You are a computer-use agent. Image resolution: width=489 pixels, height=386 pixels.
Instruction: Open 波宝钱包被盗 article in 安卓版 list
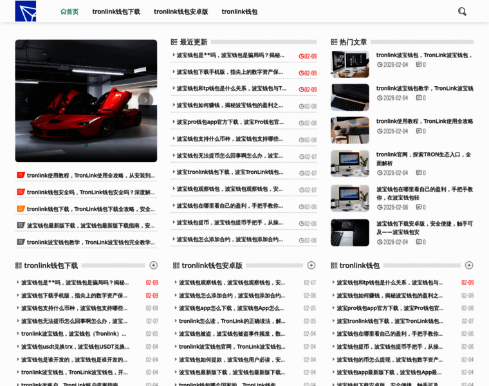(x=232, y=334)
